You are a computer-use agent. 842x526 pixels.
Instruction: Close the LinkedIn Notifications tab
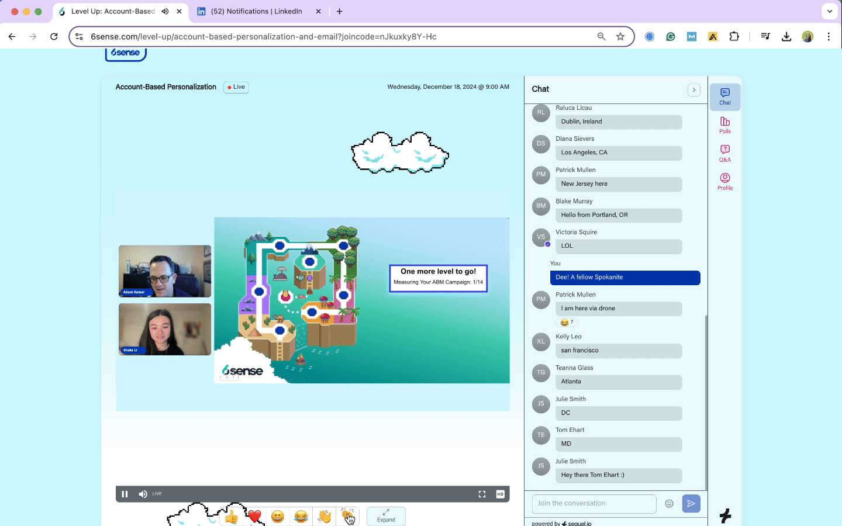318,11
